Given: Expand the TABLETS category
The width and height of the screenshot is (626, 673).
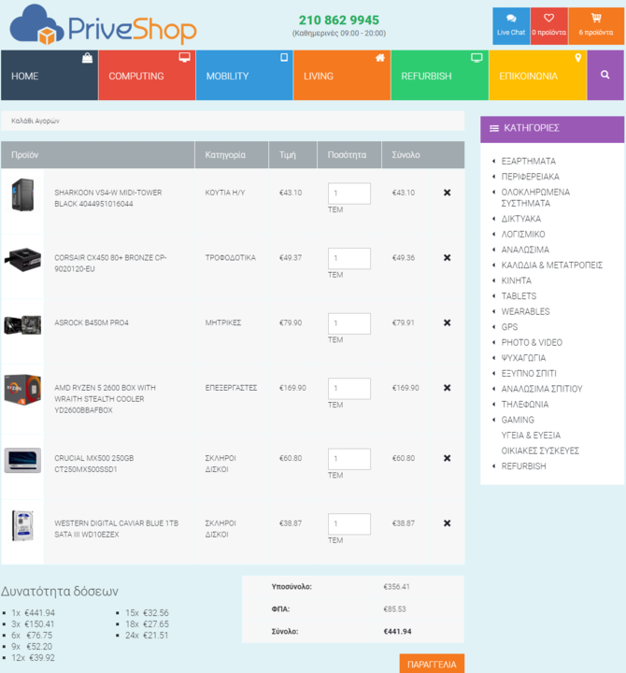Looking at the screenshot, I should point(519,296).
